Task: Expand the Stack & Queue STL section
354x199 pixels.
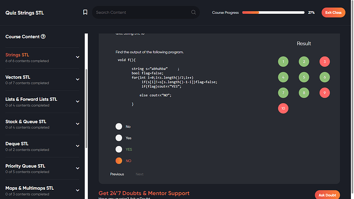Action: pos(77,124)
